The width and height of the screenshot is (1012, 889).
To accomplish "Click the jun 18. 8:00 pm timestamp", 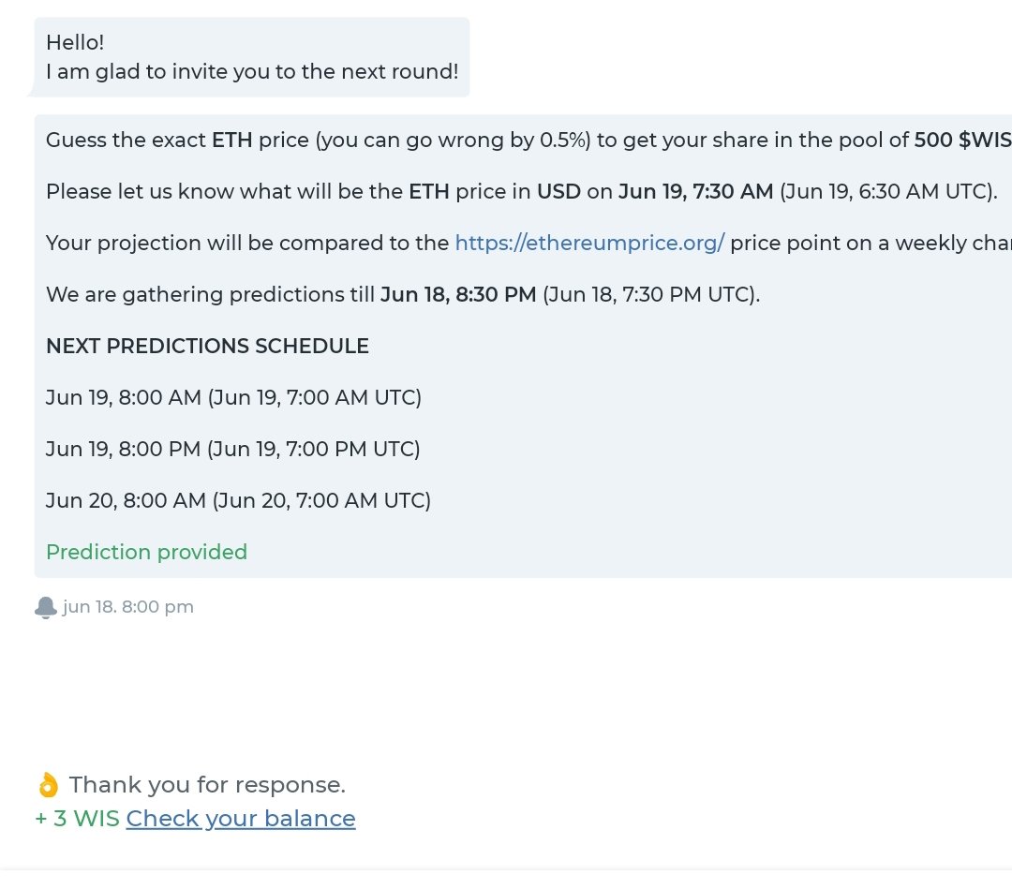I will coord(127,607).
